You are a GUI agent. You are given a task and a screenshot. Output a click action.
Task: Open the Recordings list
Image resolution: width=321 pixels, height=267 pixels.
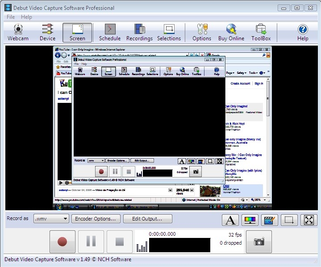139,33
